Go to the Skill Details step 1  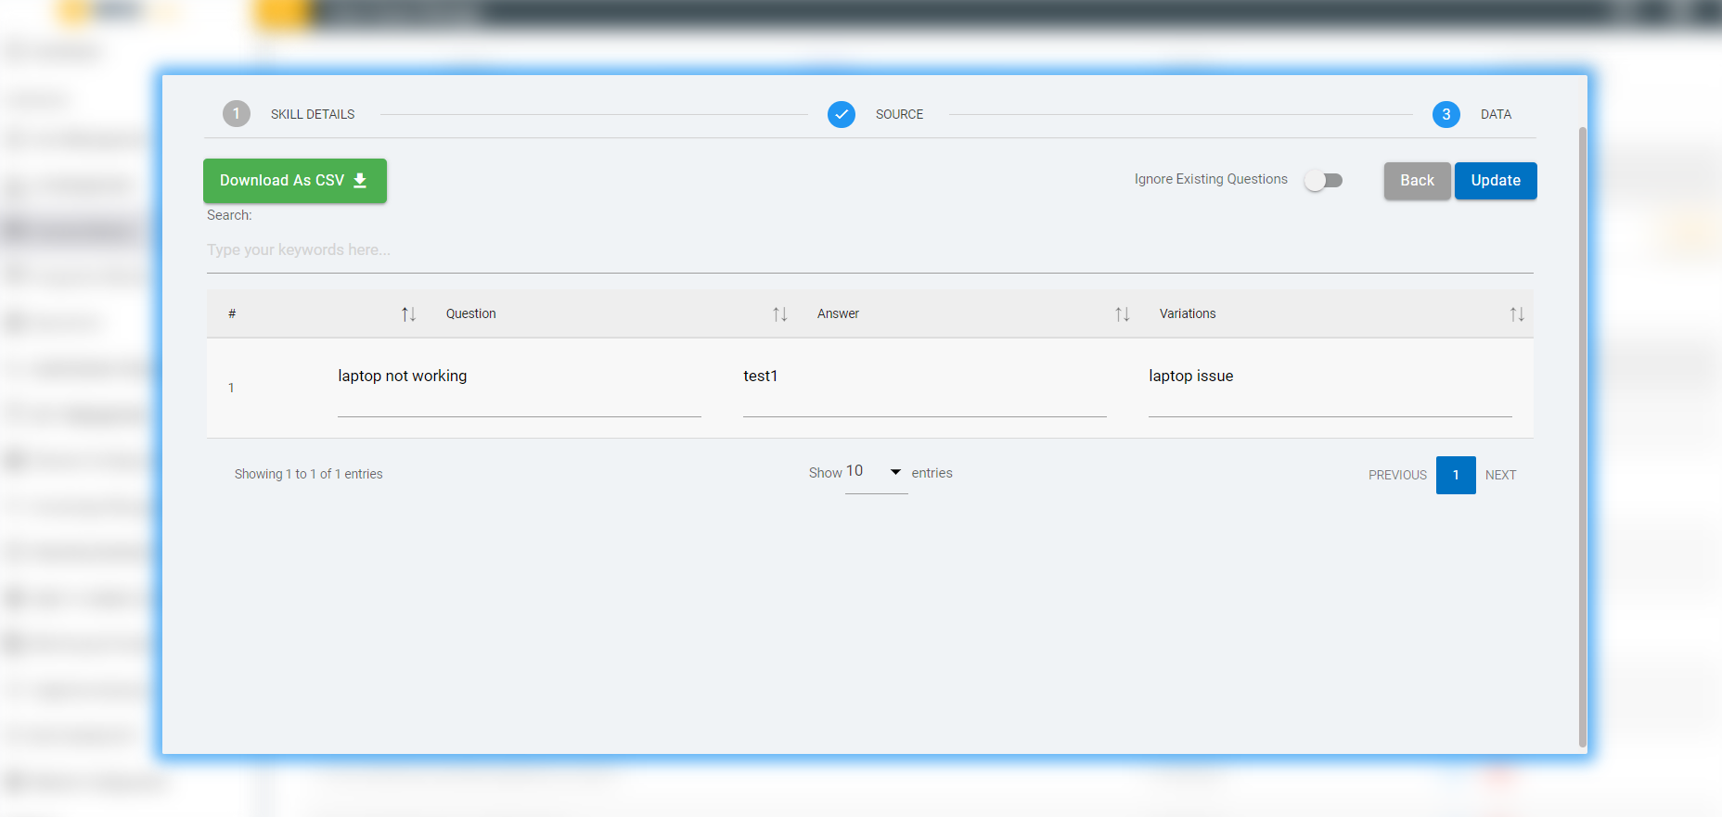pos(237,114)
